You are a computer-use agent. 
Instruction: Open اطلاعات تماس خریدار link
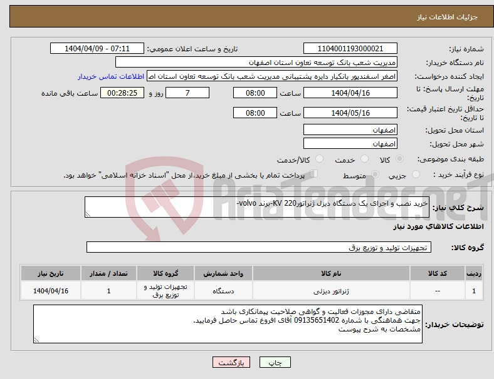coord(111,76)
